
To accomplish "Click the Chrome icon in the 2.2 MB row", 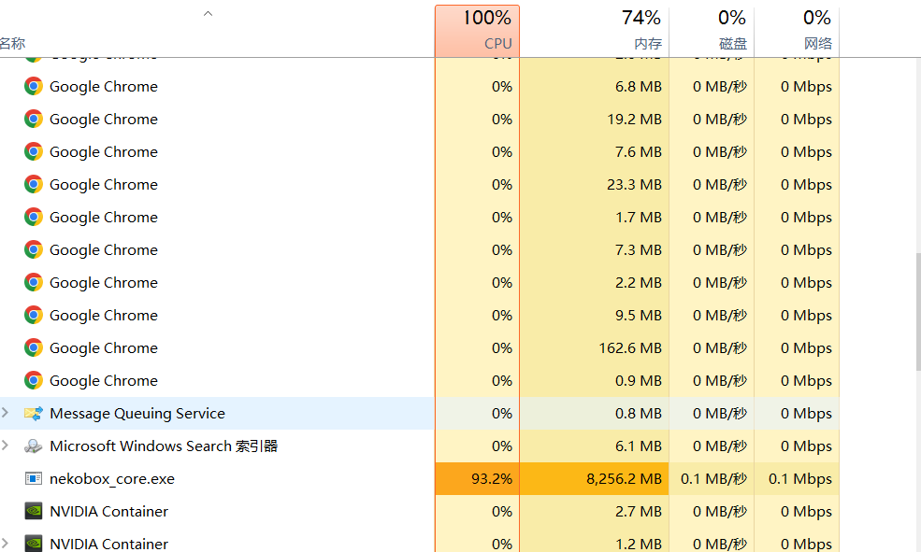I will [x=34, y=283].
